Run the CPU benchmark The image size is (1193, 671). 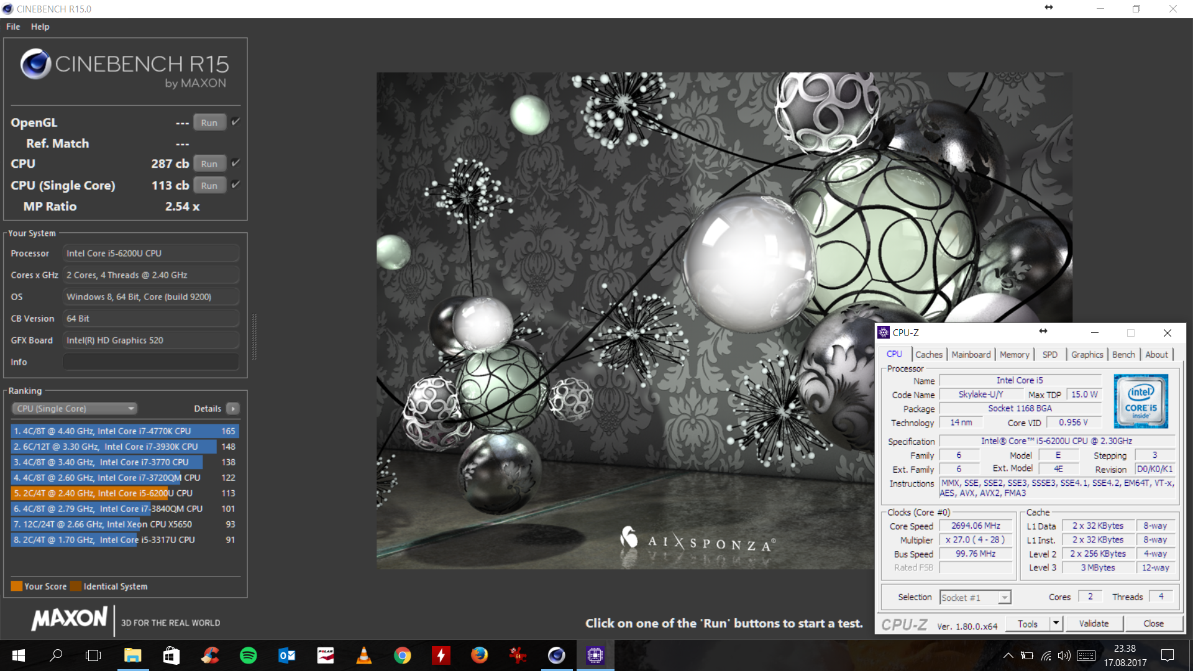209,163
